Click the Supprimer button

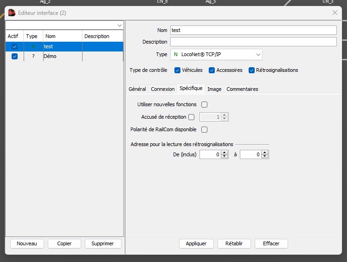tap(103, 243)
